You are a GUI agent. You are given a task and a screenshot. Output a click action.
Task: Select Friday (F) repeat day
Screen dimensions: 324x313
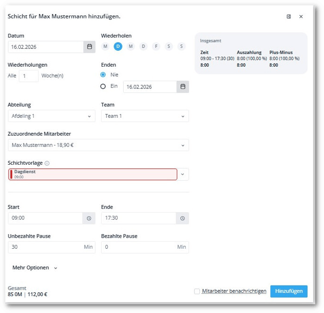pos(156,46)
